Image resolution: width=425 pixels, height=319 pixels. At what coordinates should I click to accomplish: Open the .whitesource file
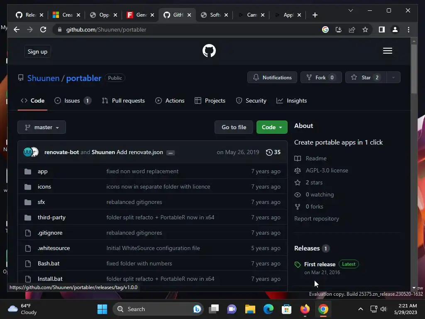pos(54,248)
